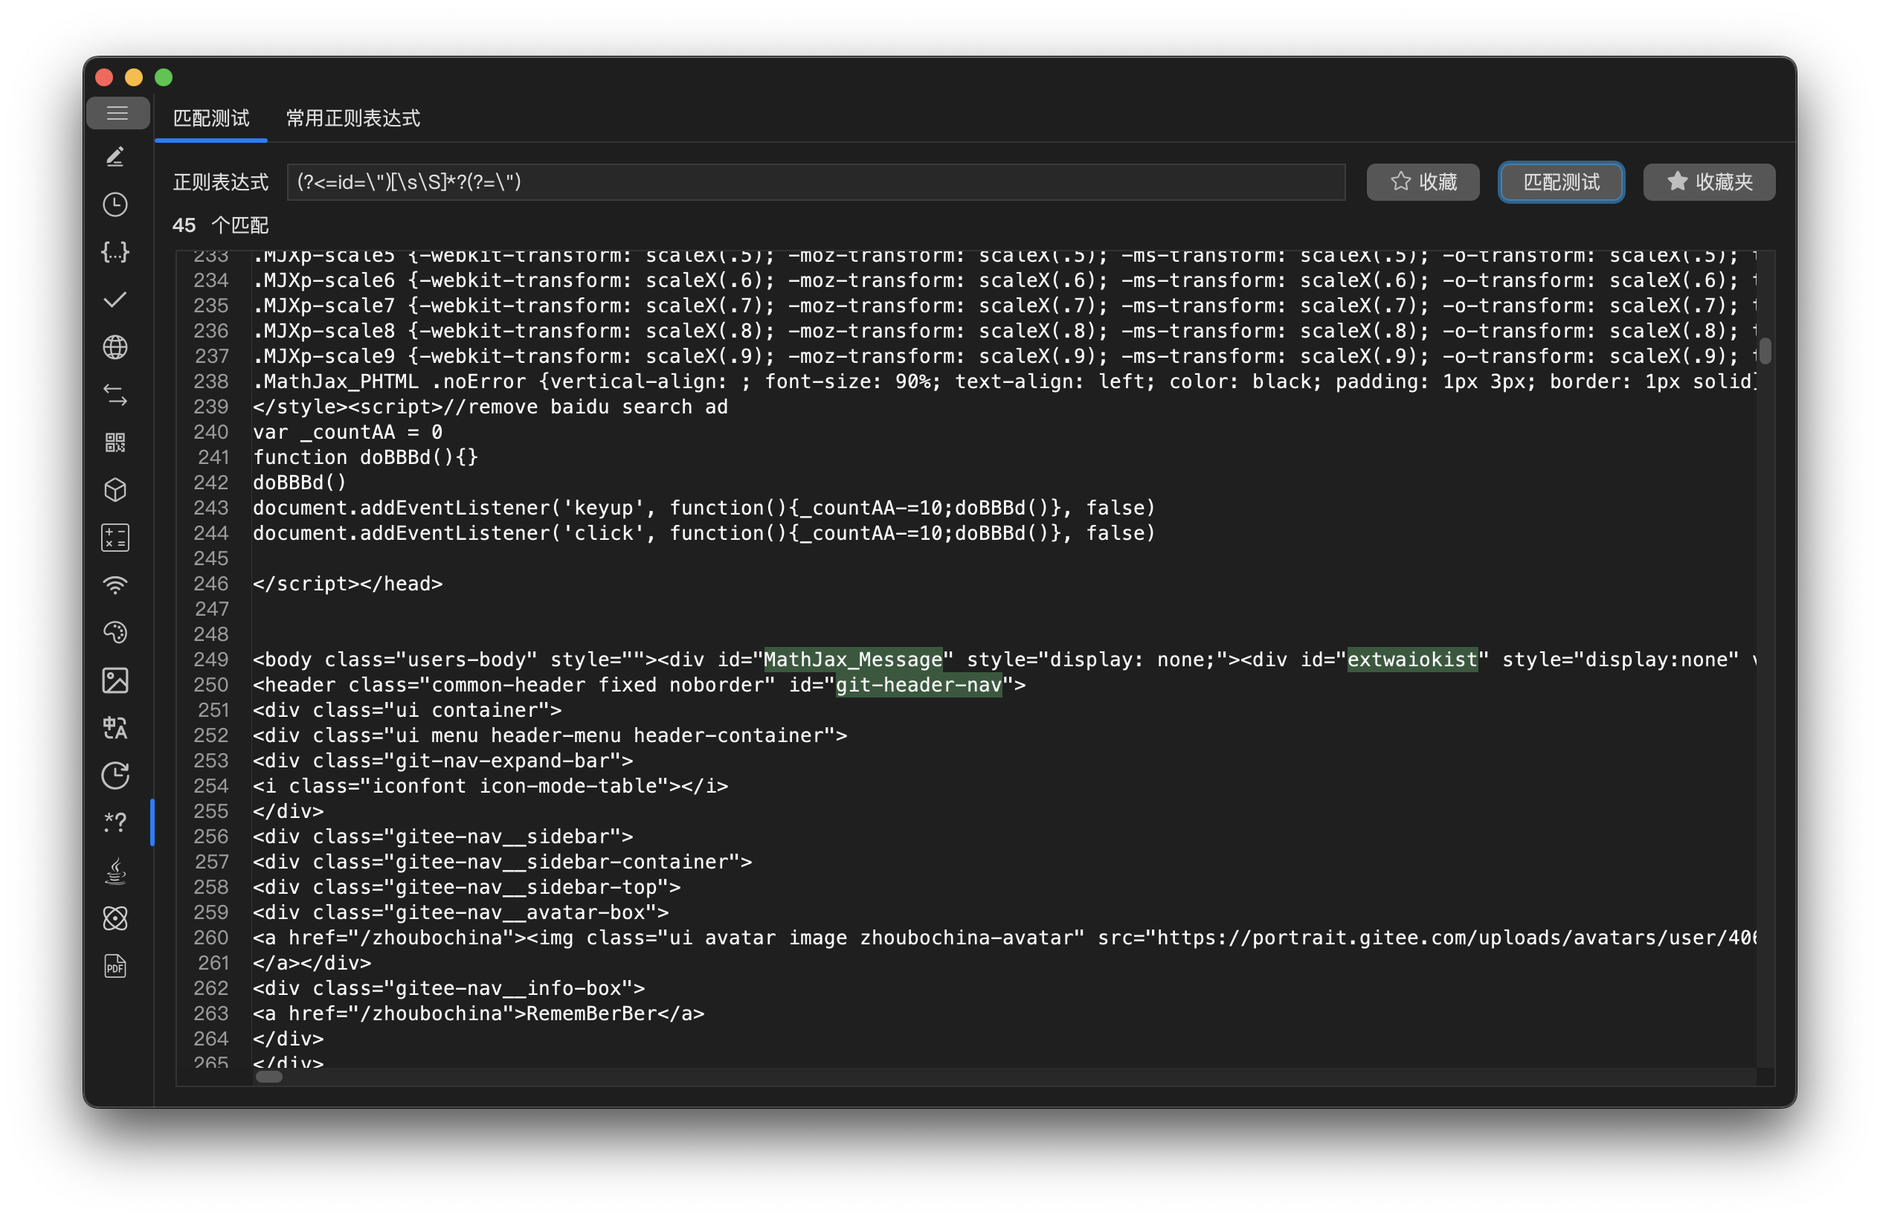The image size is (1880, 1218).
Task: Switch to 常用正则表达式 tab
Action: click(352, 118)
